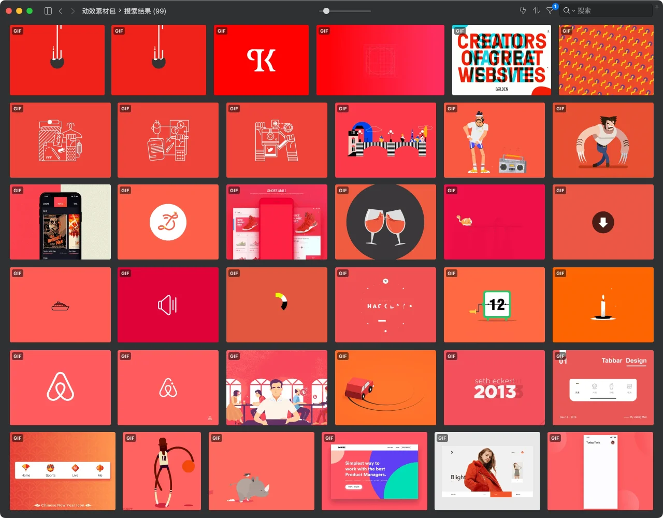This screenshot has height=518, width=663.
Task: Select the seth eckert 2013 thumbnail
Action: pyautogui.click(x=494, y=387)
